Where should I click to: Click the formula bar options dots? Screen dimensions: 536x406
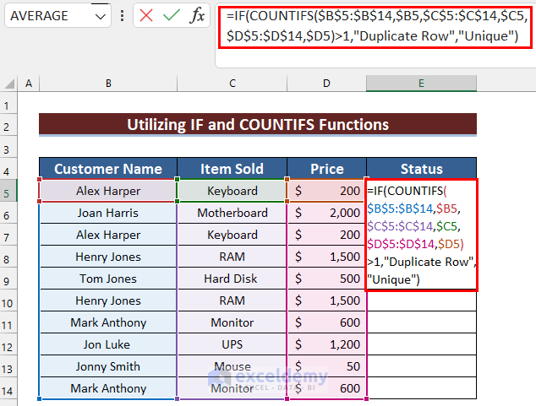[123, 16]
